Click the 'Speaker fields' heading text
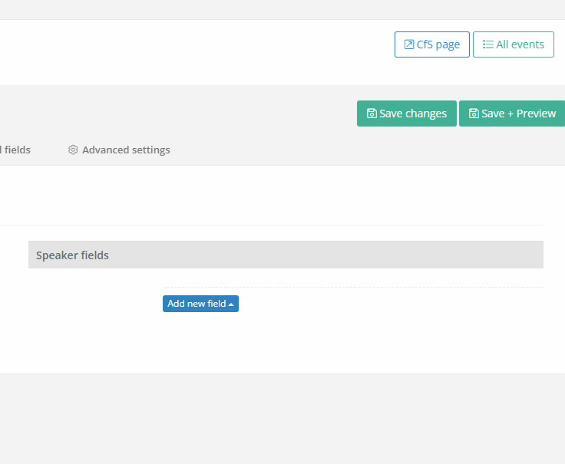 pos(72,255)
